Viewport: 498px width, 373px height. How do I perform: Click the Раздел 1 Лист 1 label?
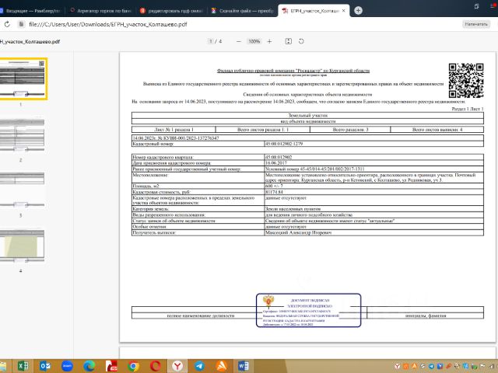point(468,109)
